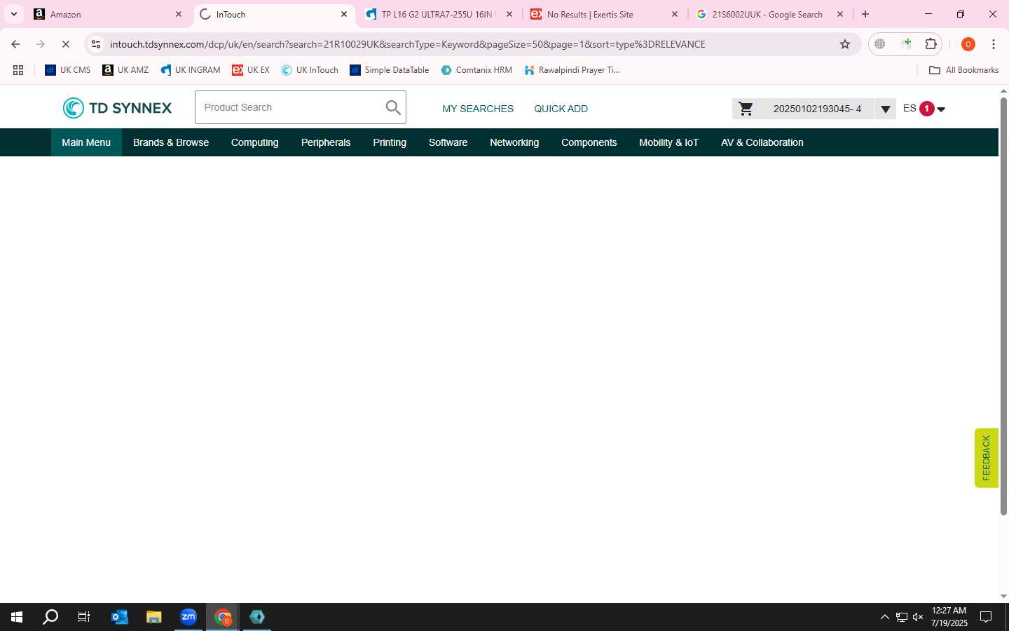This screenshot has width=1009, height=631.
Task: Bookmark this page with star icon
Action: pyautogui.click(x=845, y=44)
